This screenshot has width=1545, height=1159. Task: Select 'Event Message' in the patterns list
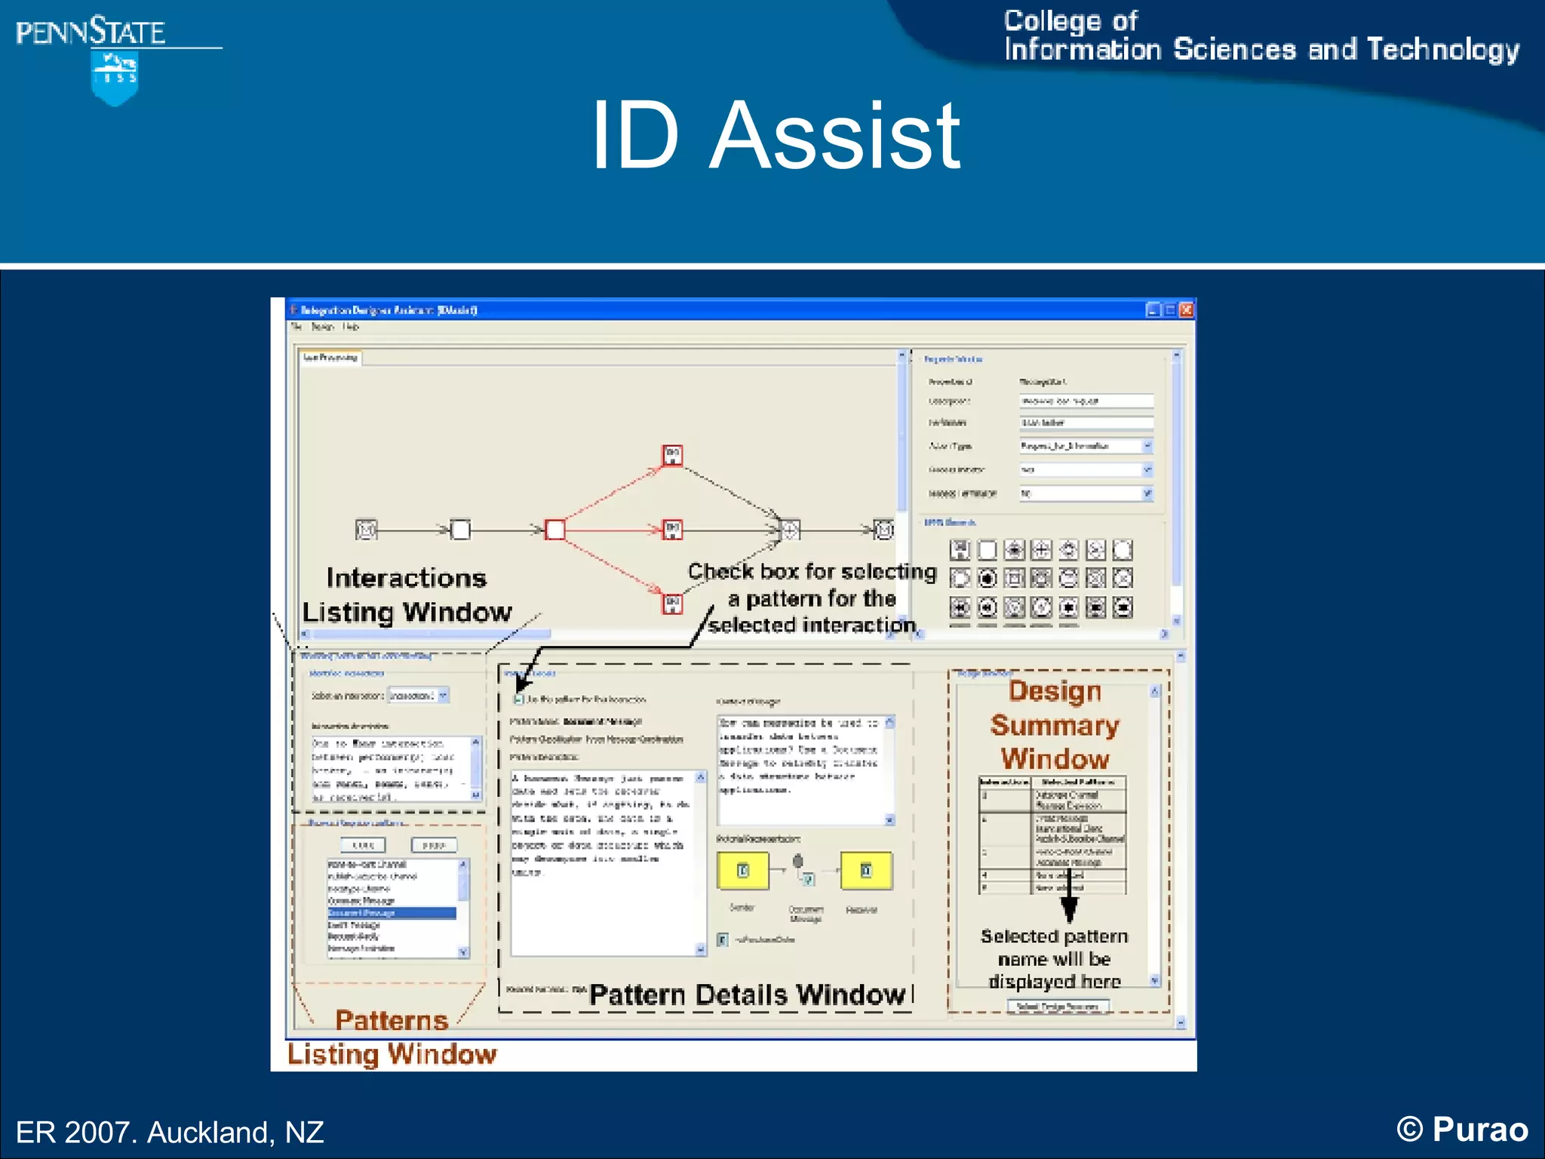coord(392,924)
